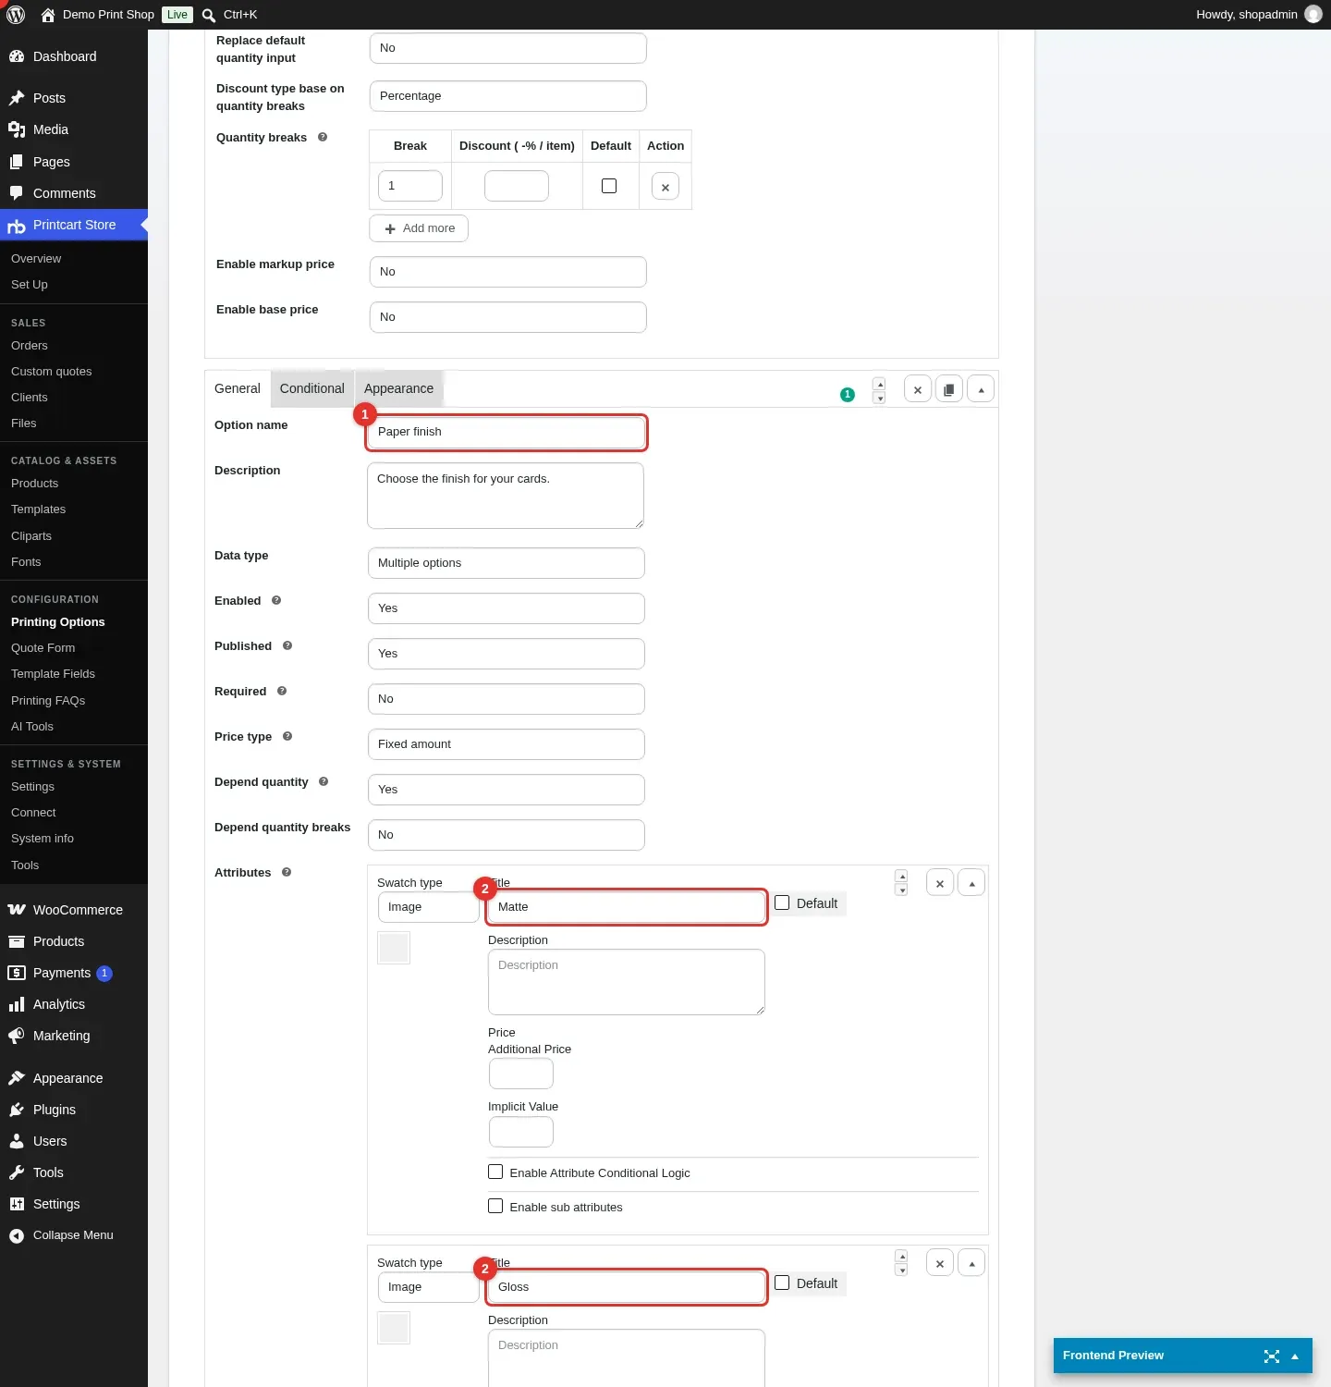
Task: Duplicate the Paper finish option
Action: 949,390
